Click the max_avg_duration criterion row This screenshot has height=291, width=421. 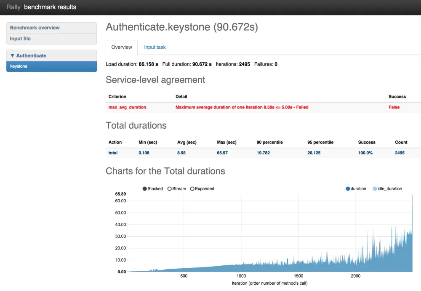click(x=127, y=107)
